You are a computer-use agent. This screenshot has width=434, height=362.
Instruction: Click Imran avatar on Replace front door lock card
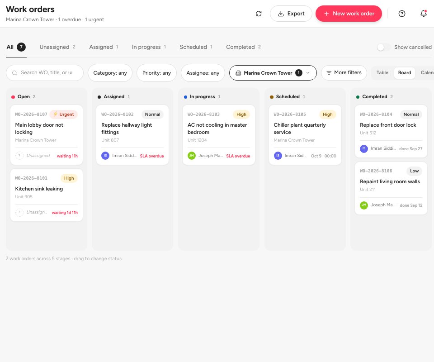(x=363, y=148)
